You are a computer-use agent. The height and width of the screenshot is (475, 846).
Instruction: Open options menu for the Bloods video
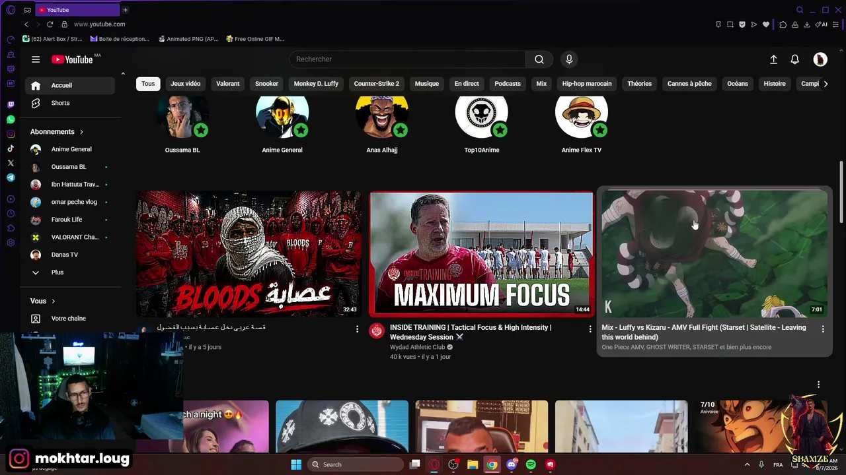click(358, 329)
